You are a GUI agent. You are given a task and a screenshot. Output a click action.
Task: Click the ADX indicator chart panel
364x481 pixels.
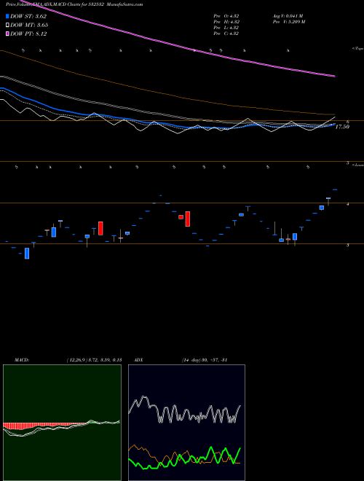click(x=186, y=423)
